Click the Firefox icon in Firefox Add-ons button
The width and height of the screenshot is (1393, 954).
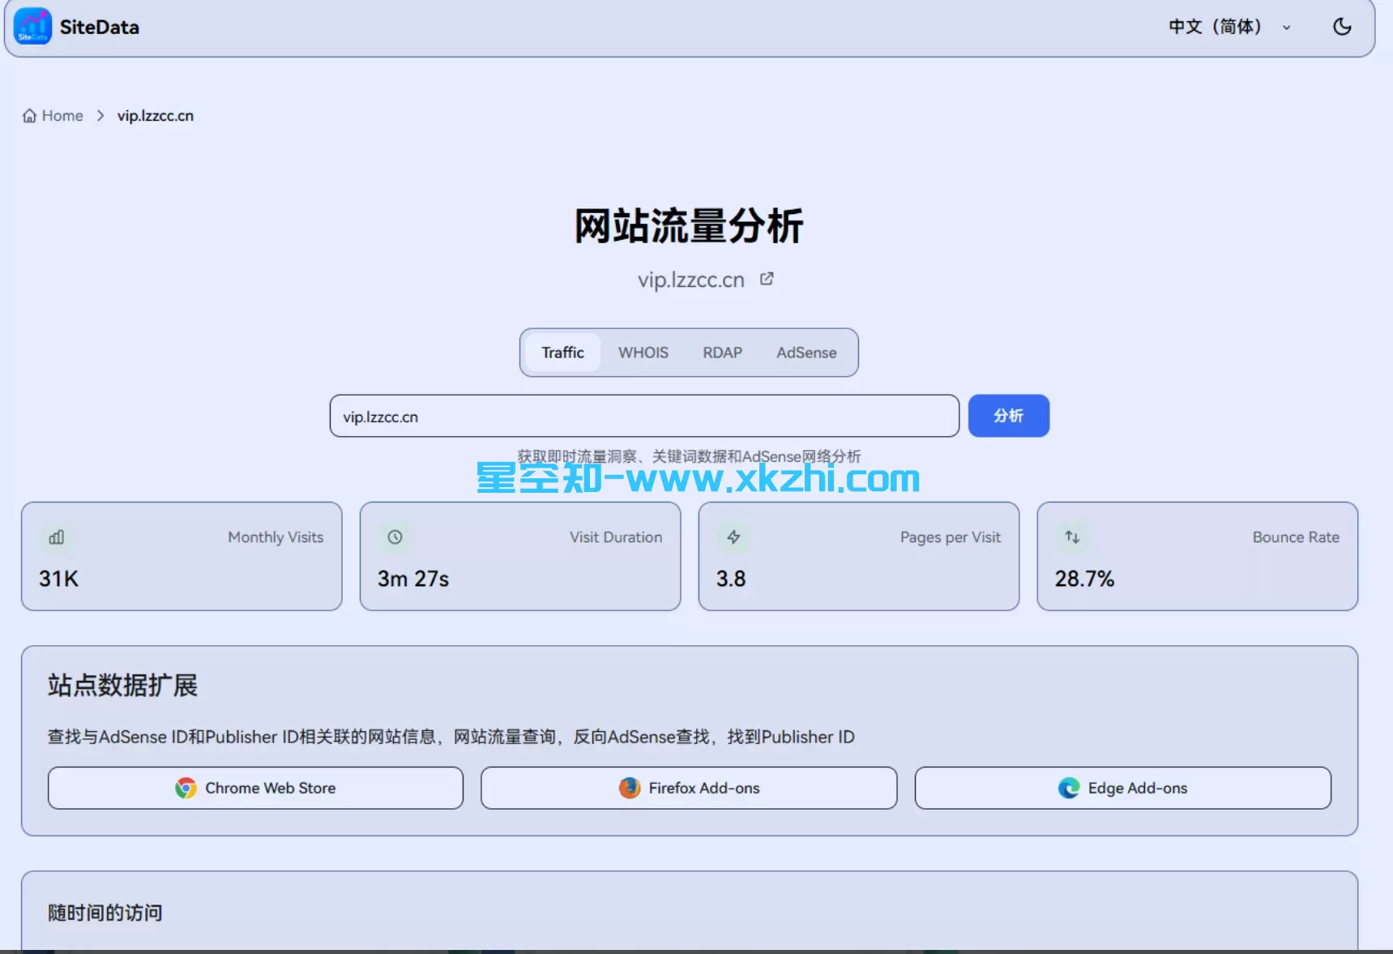629,787
